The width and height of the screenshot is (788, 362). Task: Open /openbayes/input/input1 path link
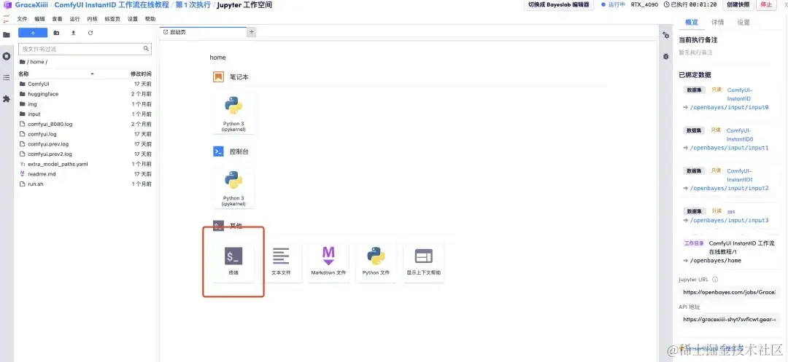(729, 148)
